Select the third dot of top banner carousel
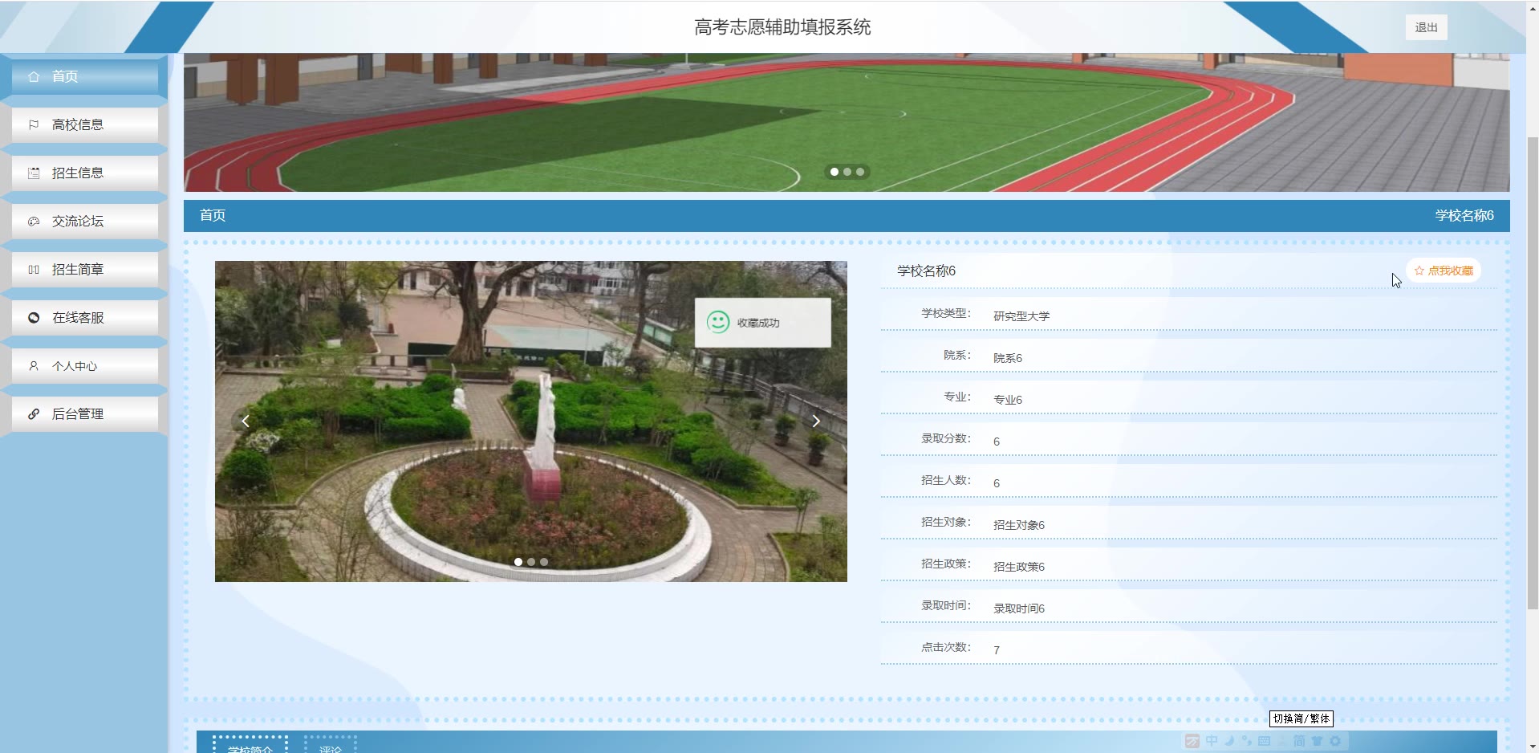 point(860,172)
